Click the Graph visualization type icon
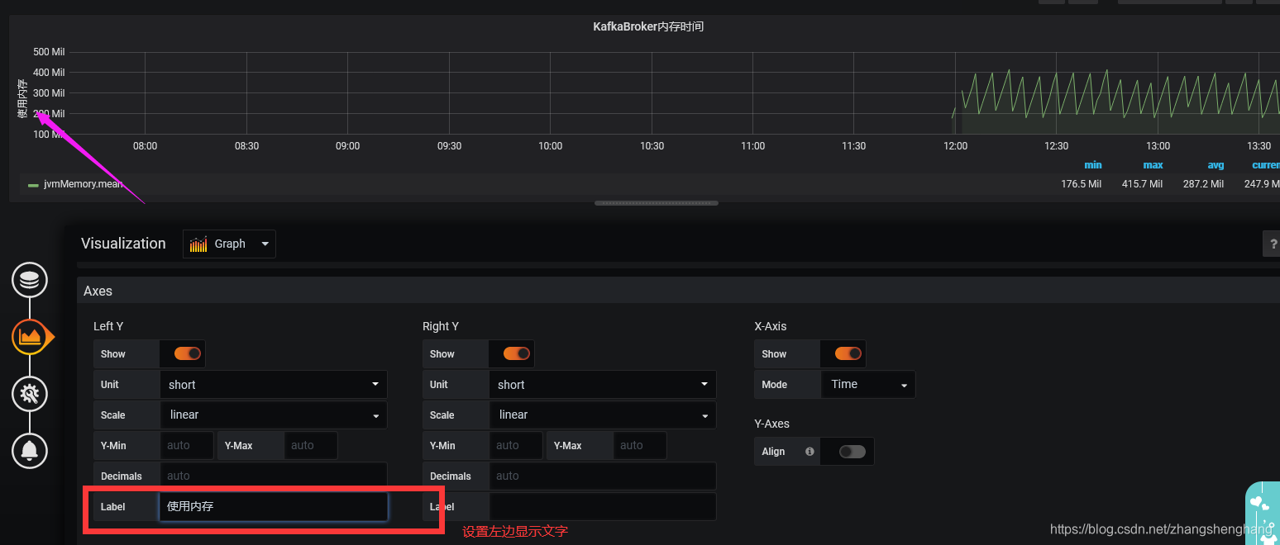 [x=198, y=244]
